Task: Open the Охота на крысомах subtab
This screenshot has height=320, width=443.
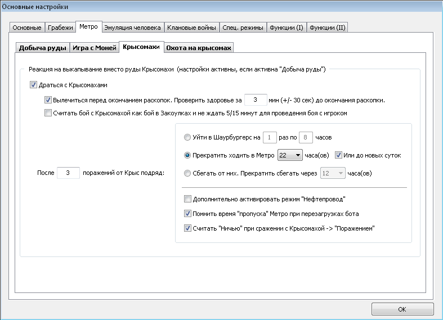Action: tap(199, 48)
